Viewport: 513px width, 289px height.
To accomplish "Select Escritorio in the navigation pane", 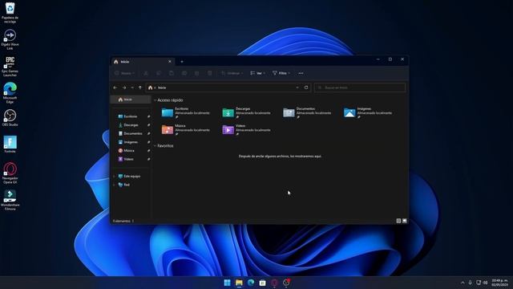I will pyautogui.click(x=131, y=116).
